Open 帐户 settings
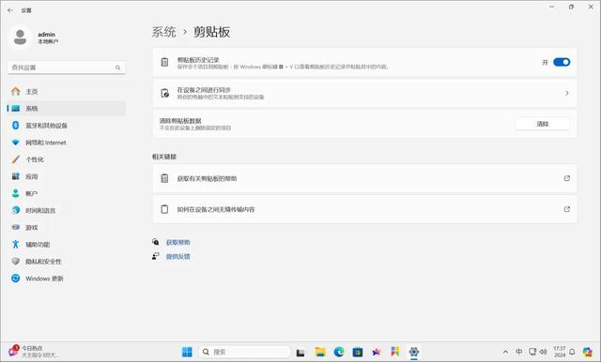This screenshot has width=601, height=362. [67, 193]
